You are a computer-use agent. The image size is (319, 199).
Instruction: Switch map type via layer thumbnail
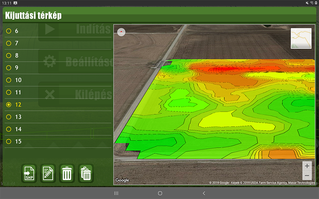(301, 38)
